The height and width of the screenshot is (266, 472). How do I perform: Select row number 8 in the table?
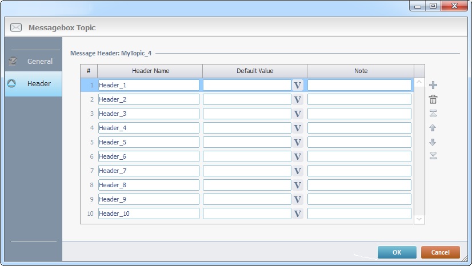tap(89, 185)
